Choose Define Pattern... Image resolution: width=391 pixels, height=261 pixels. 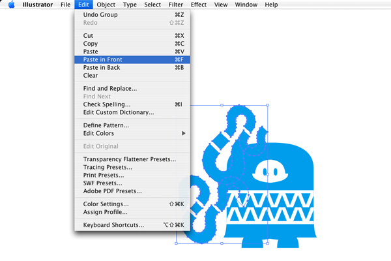pos(132,125)
